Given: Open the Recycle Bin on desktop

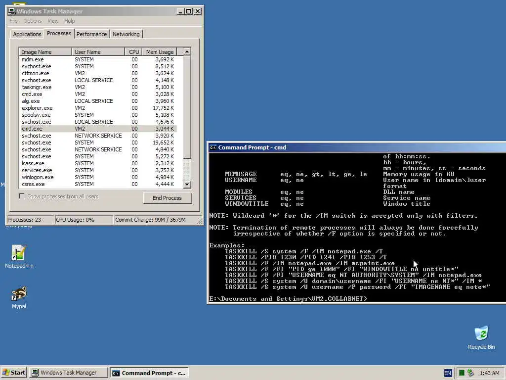Looking at the screenshot, I should [x=481, y=337].
